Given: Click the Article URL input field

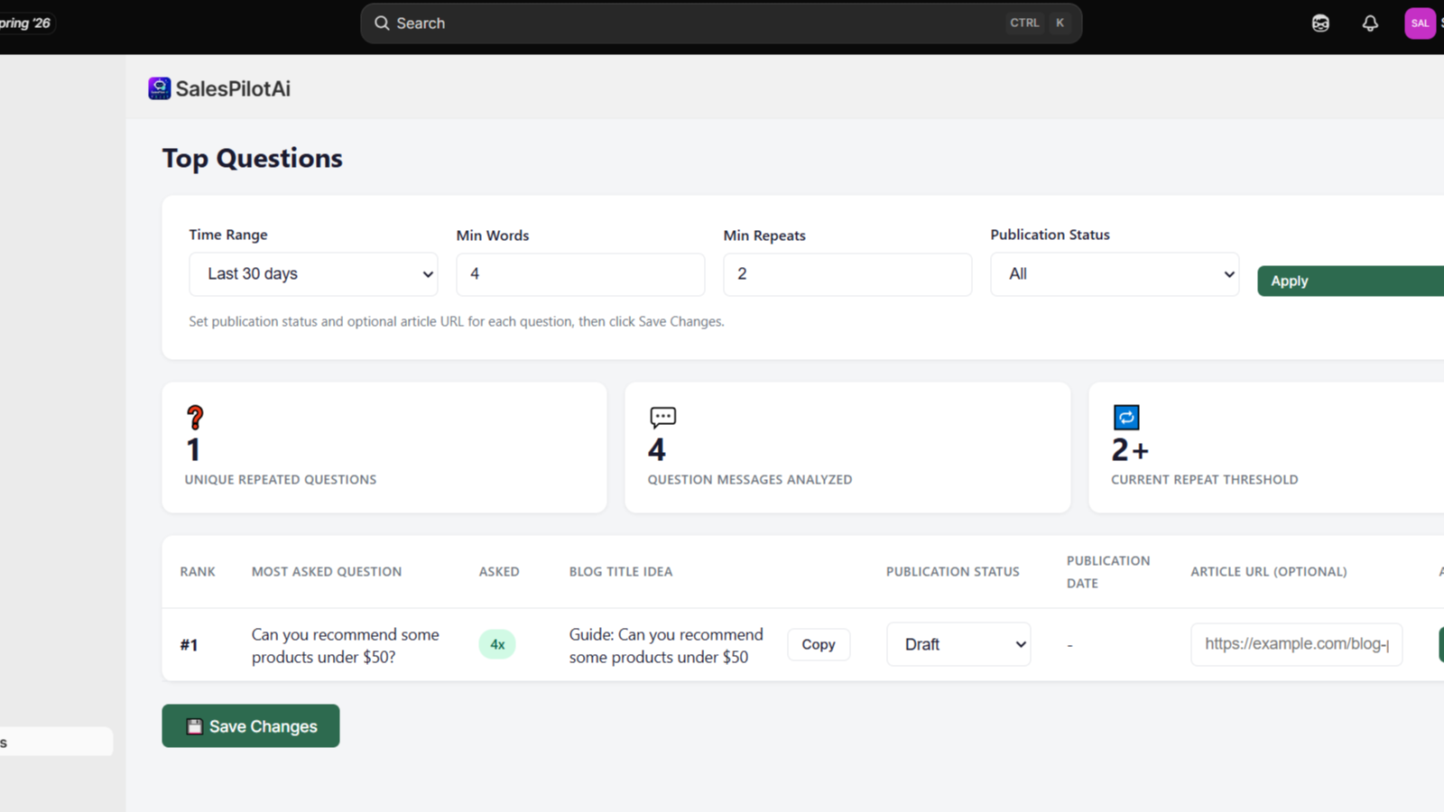Looking at the screenshot, I should pyautogui.click(x=1296, y=644).
